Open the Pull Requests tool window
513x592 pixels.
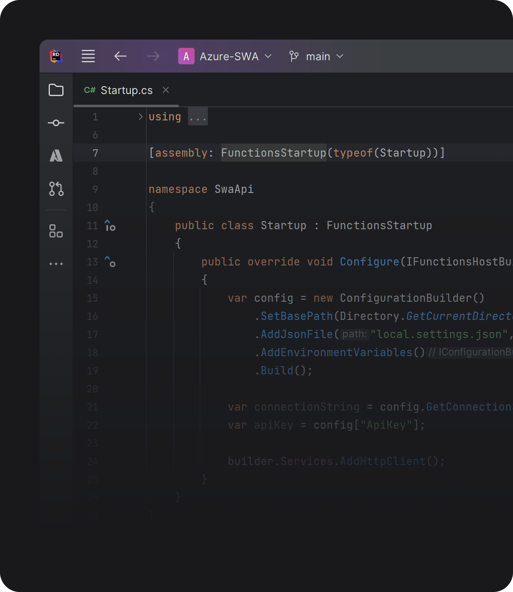56,189
